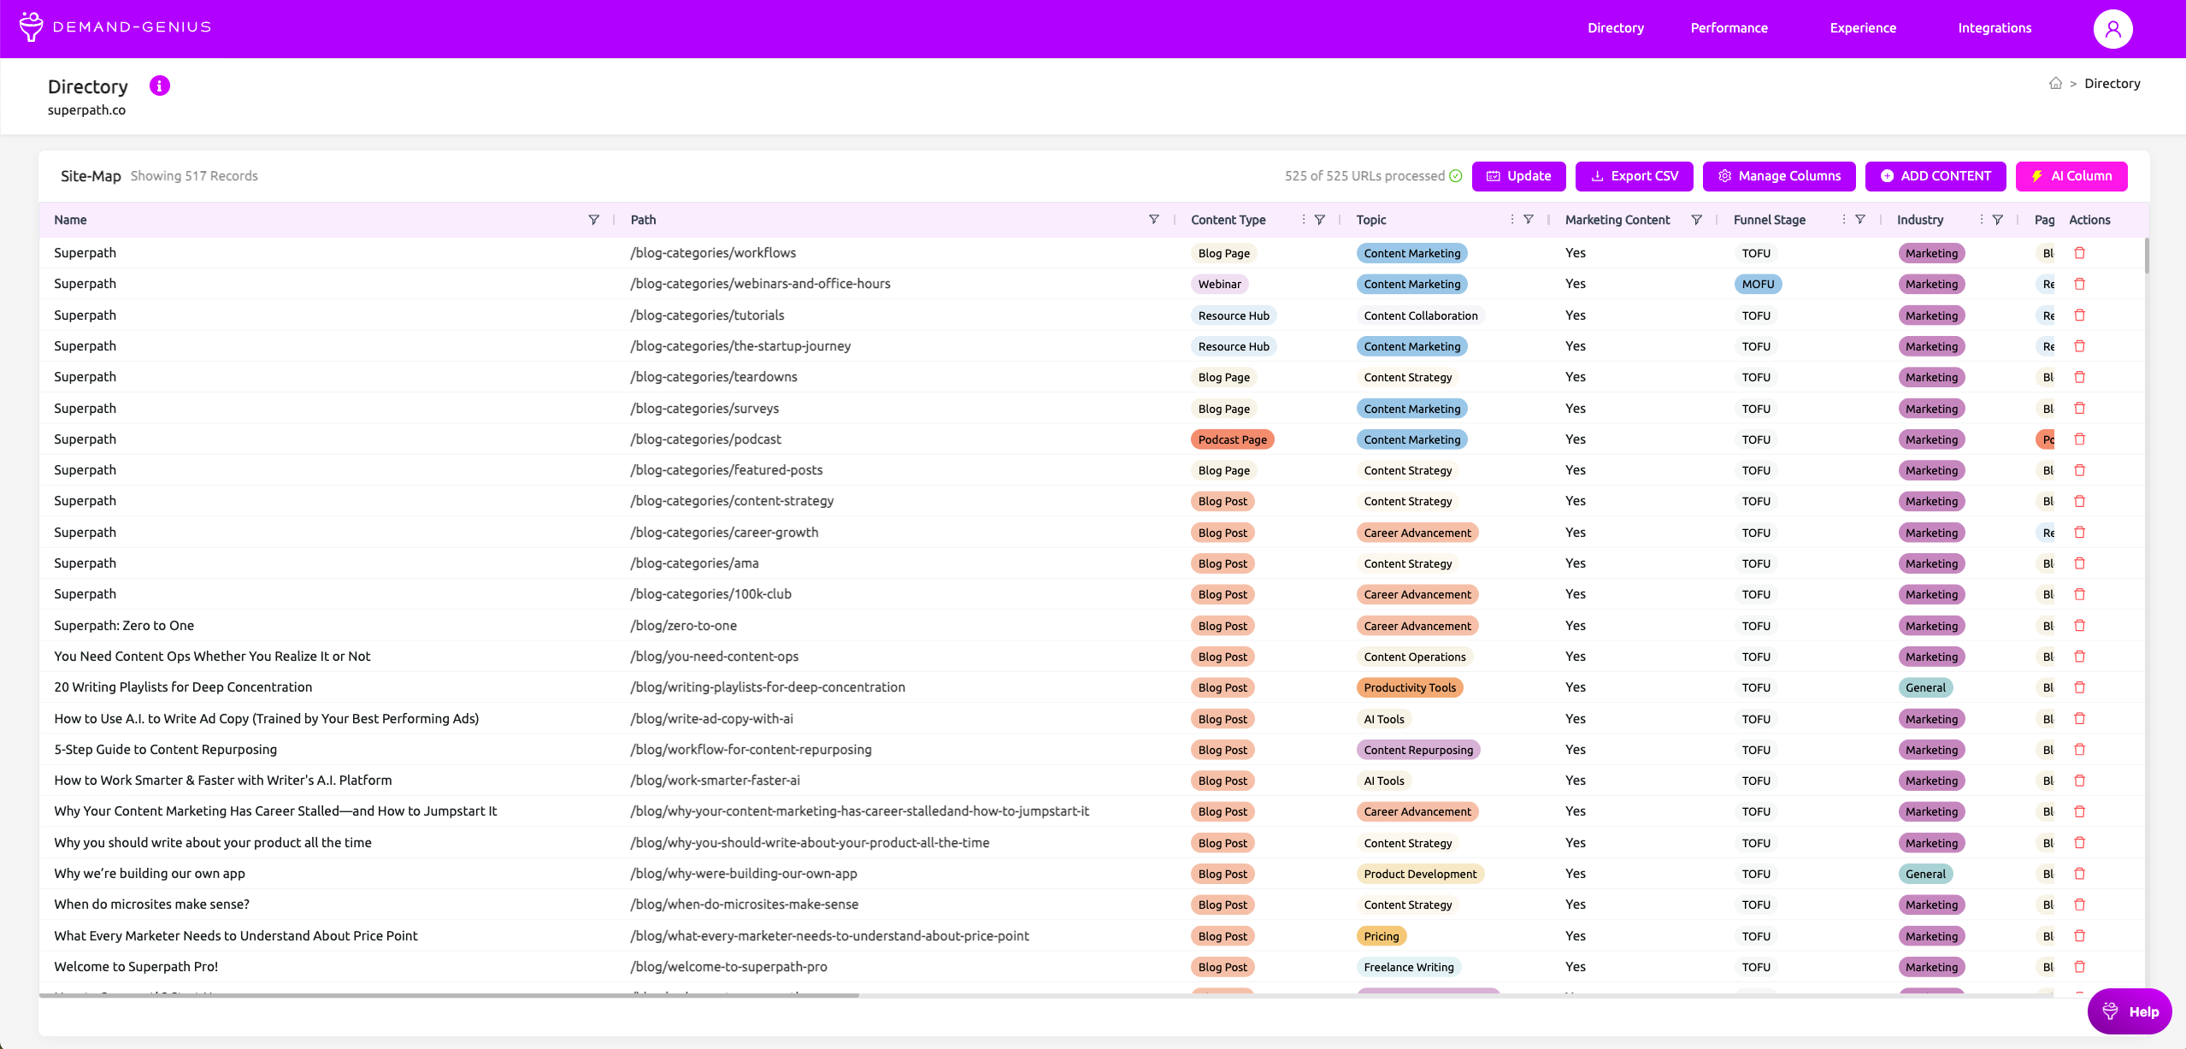This screenshot has width=2186, height=1049.
Task: Open the Performance nav item
Action: point(1729,28)
